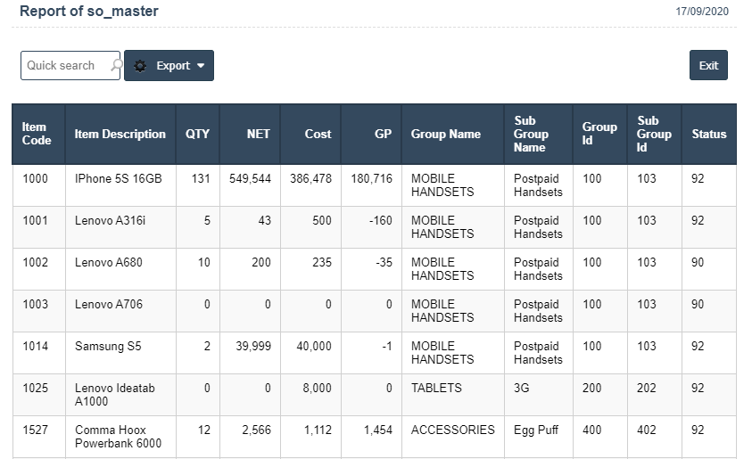
Task: Click the Status column header
Action: pos(708,134)
